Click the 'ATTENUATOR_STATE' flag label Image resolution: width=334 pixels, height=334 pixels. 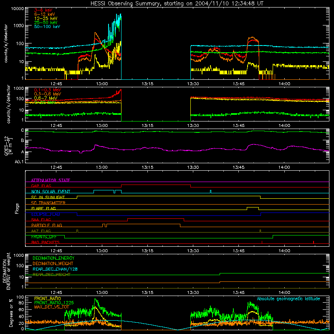(x=51, y=180)
